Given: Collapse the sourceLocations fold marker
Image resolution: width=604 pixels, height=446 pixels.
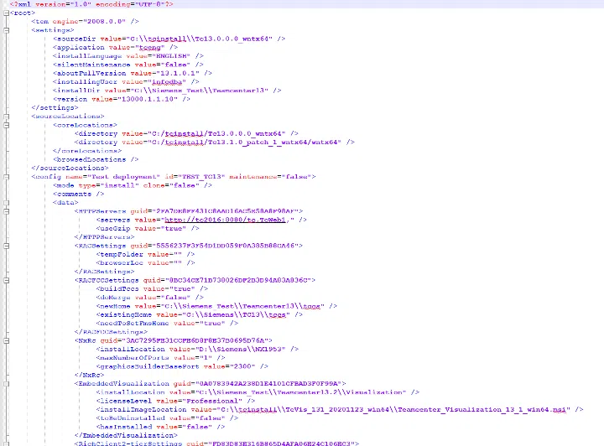Looking at the screenshot, I should tap(6, 117).
